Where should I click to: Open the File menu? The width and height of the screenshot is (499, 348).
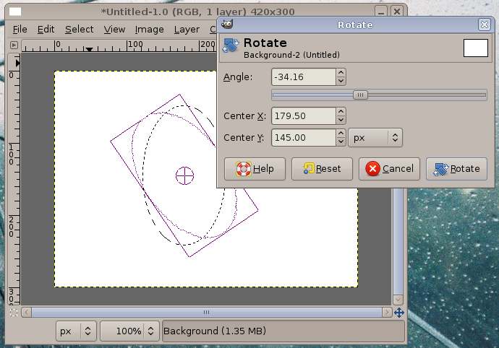(20, 29)
